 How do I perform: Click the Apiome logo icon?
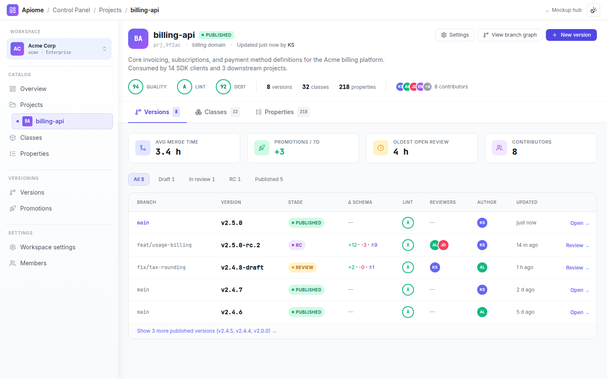point(13,10)
